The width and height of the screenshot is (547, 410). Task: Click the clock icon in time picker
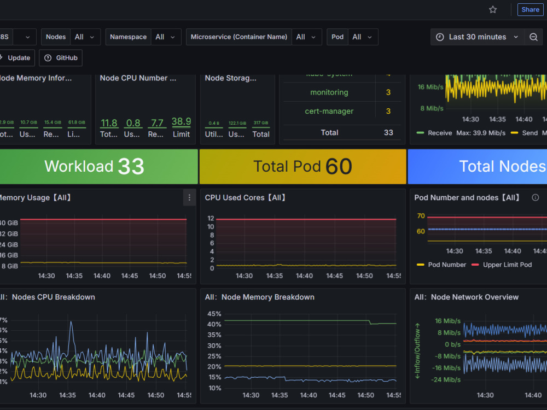440,37
